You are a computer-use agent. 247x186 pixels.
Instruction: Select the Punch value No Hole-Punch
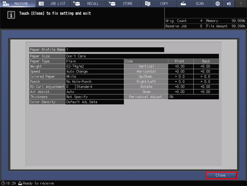tap(95, 81)
